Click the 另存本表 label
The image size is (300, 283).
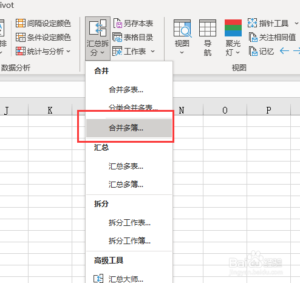(x=138, y=23)
